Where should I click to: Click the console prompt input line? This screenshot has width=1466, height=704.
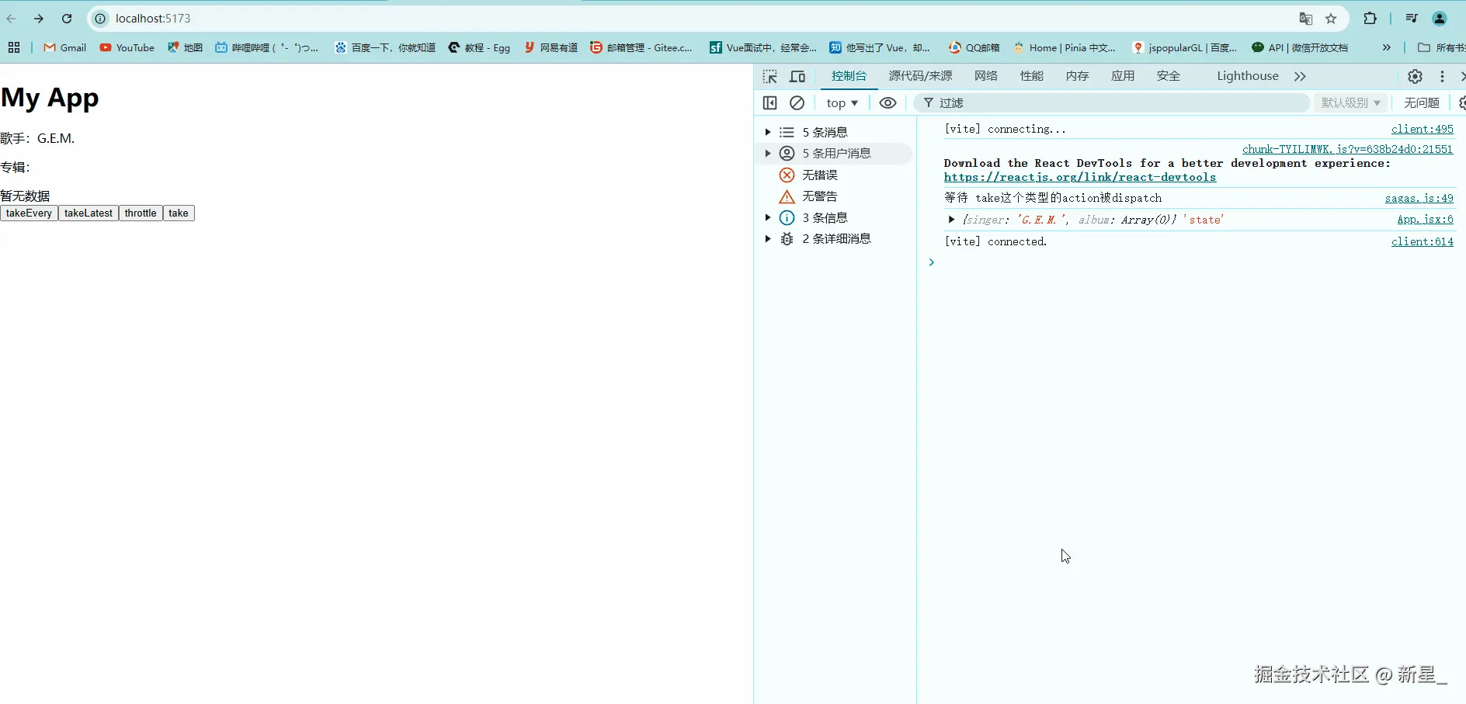pyautogui.click(x=1196, y=262)
